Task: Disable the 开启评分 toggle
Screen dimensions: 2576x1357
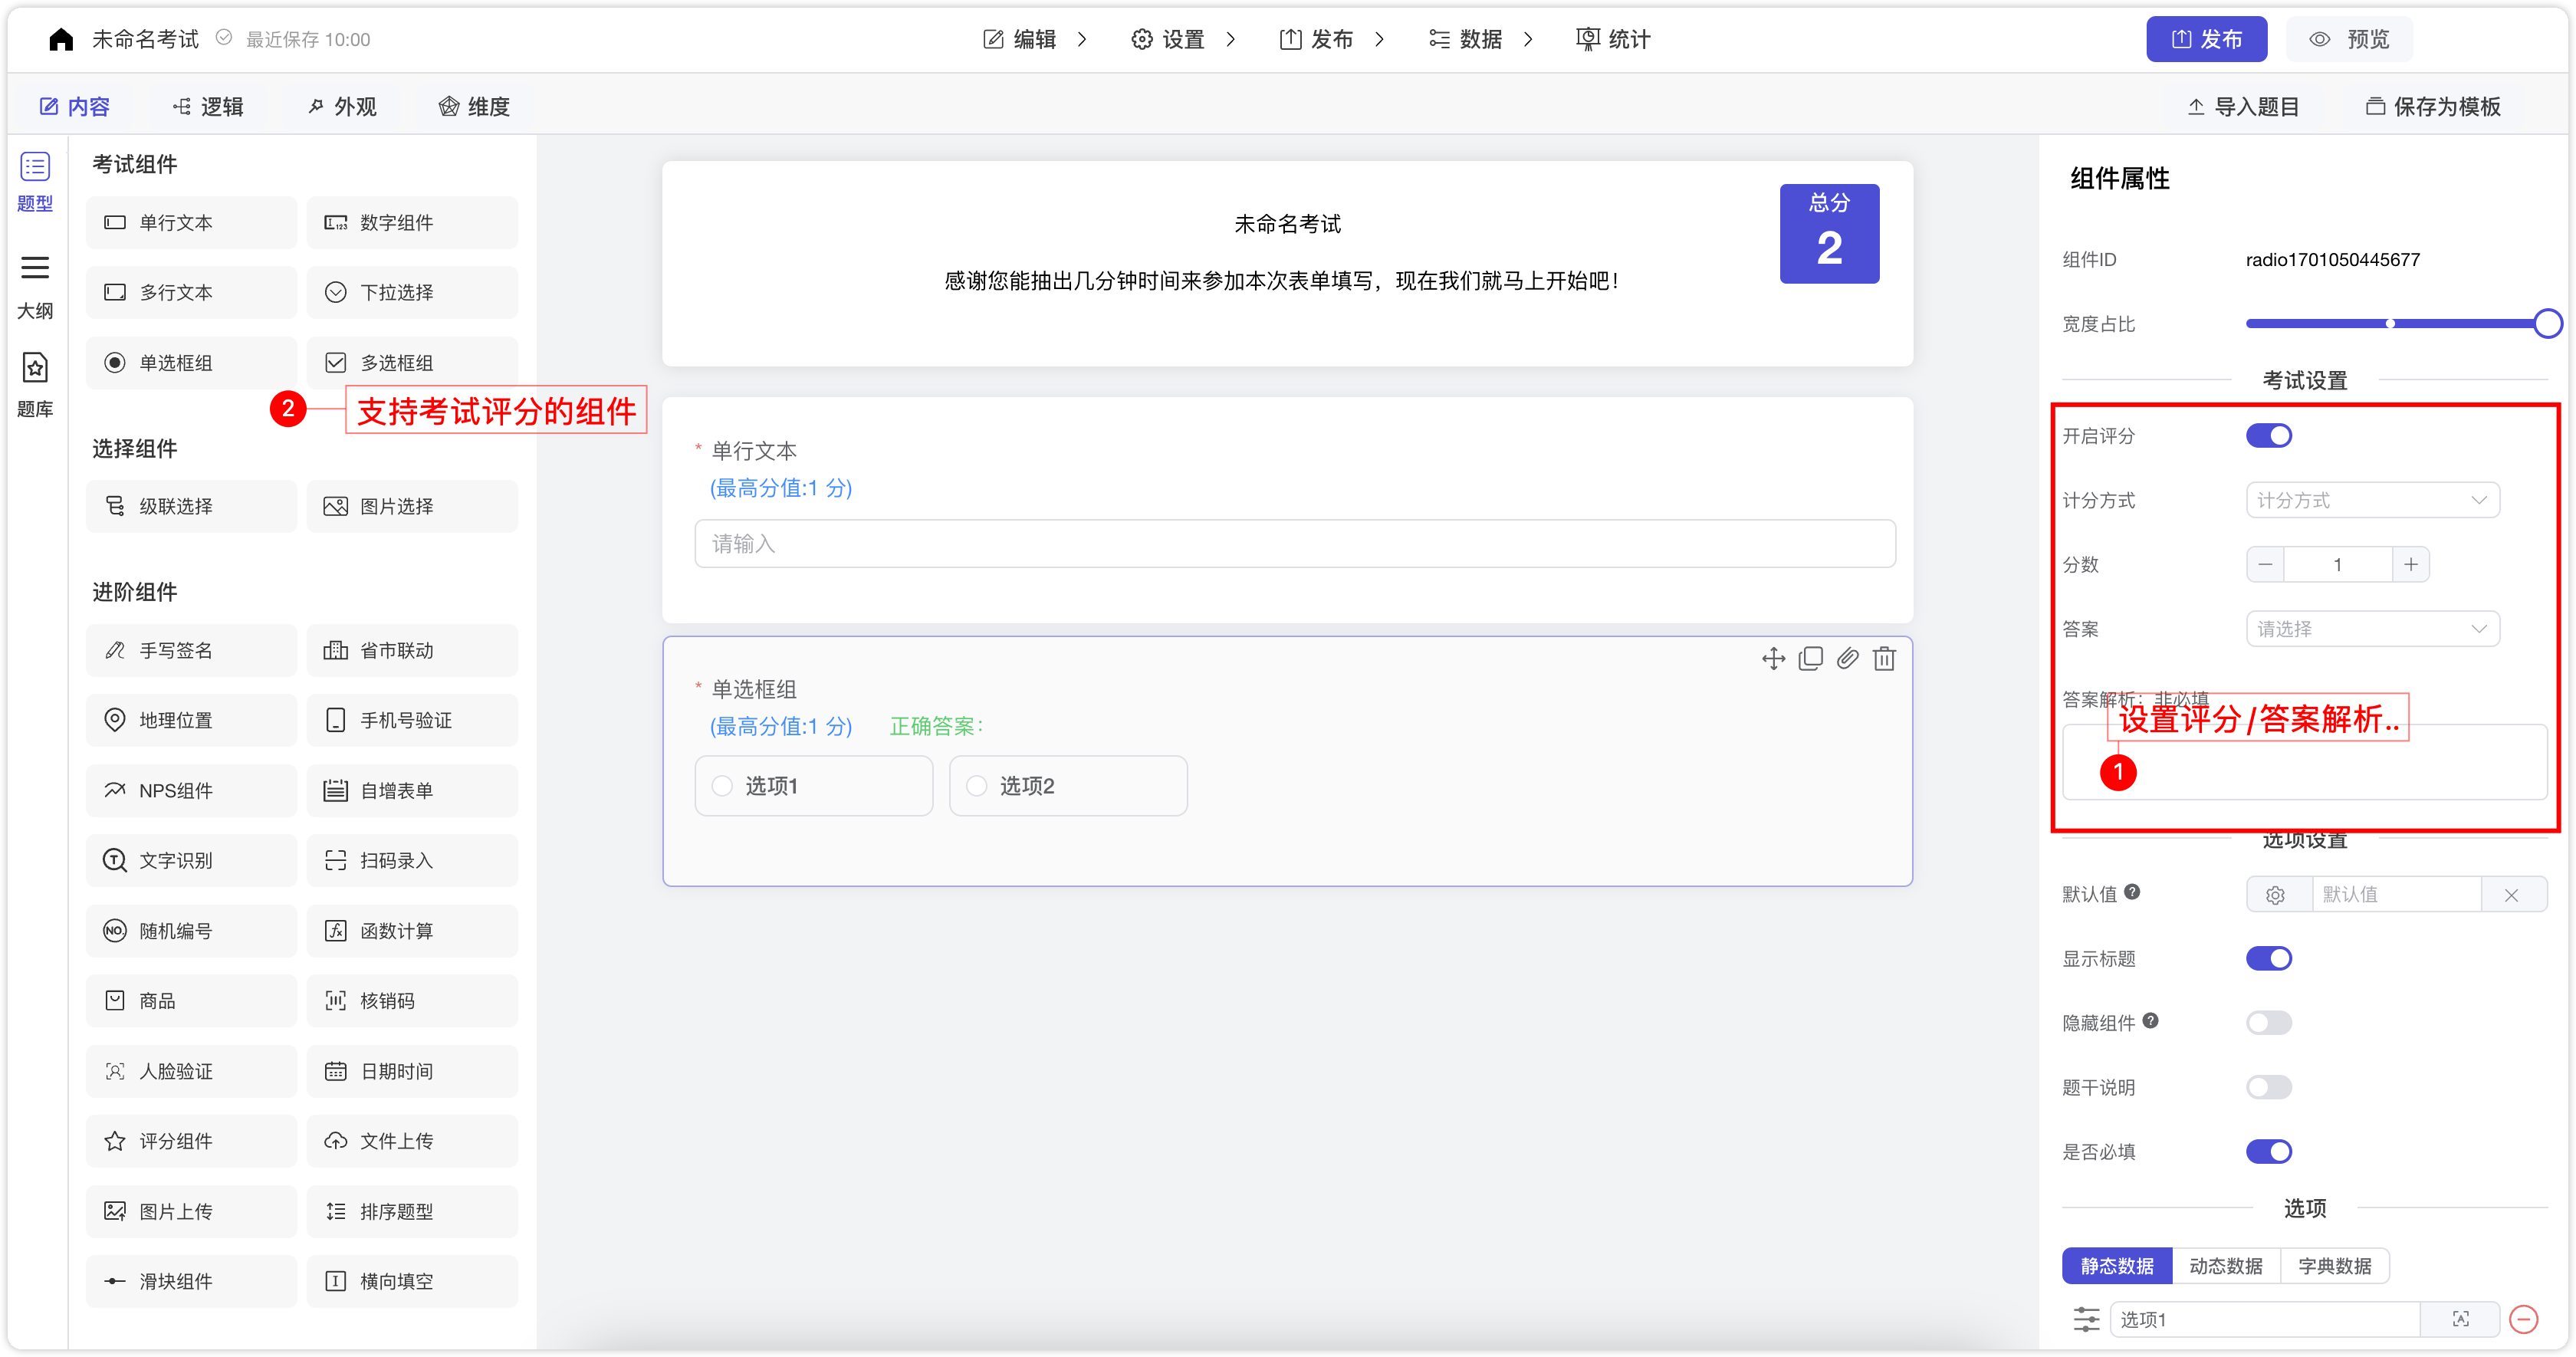Action: click(2269, 435)
